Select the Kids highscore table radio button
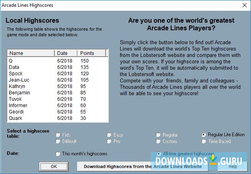 click(x=58, y=135)
